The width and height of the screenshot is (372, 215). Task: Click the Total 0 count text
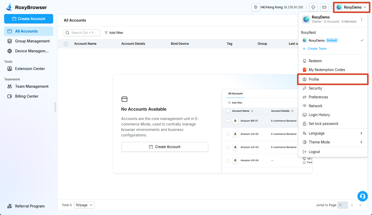pos(67,205)
